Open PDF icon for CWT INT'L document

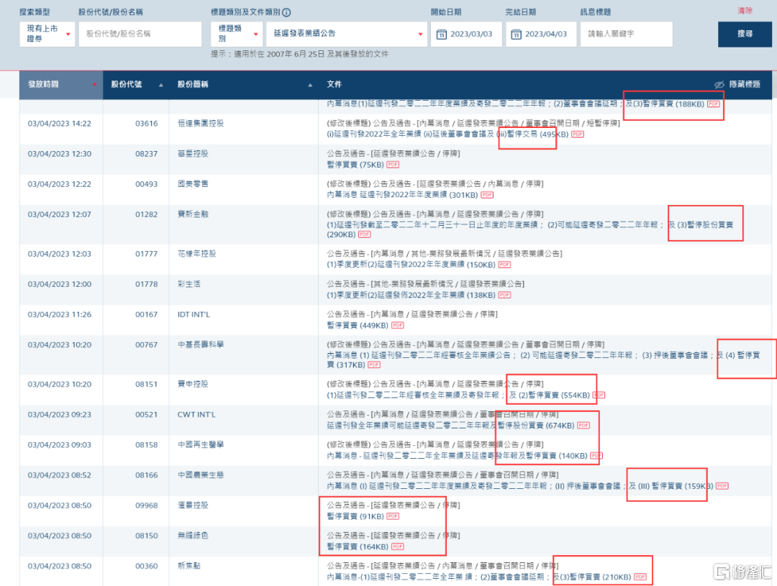pyautogui.click(x=583, y=425)
